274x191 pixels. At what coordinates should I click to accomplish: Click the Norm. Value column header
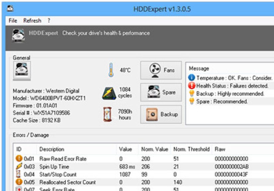tap(154, 149)
